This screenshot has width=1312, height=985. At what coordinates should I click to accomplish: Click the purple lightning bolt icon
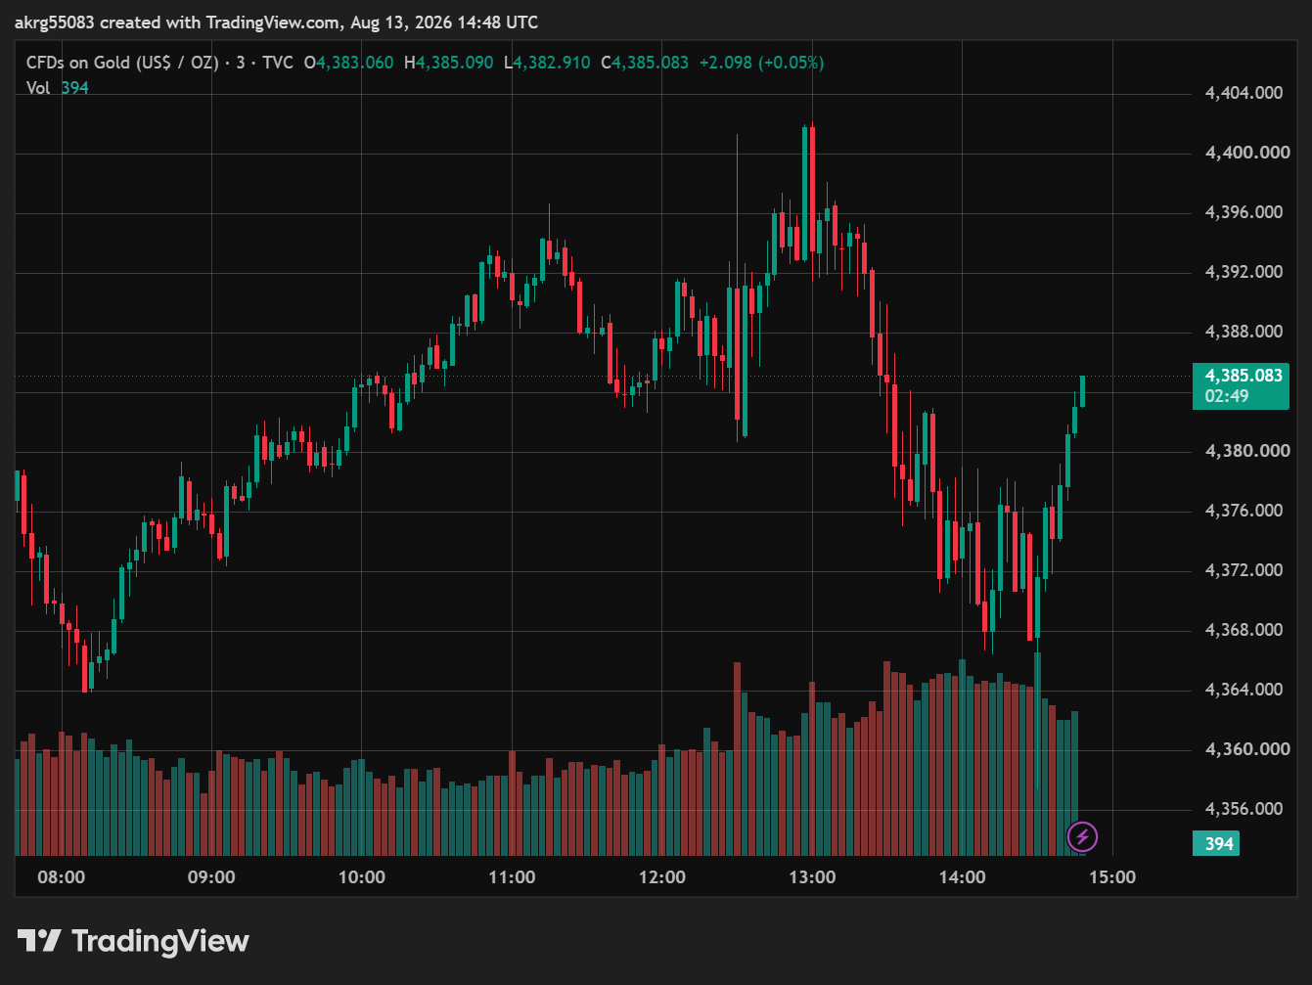click(x=1082, y=836)
